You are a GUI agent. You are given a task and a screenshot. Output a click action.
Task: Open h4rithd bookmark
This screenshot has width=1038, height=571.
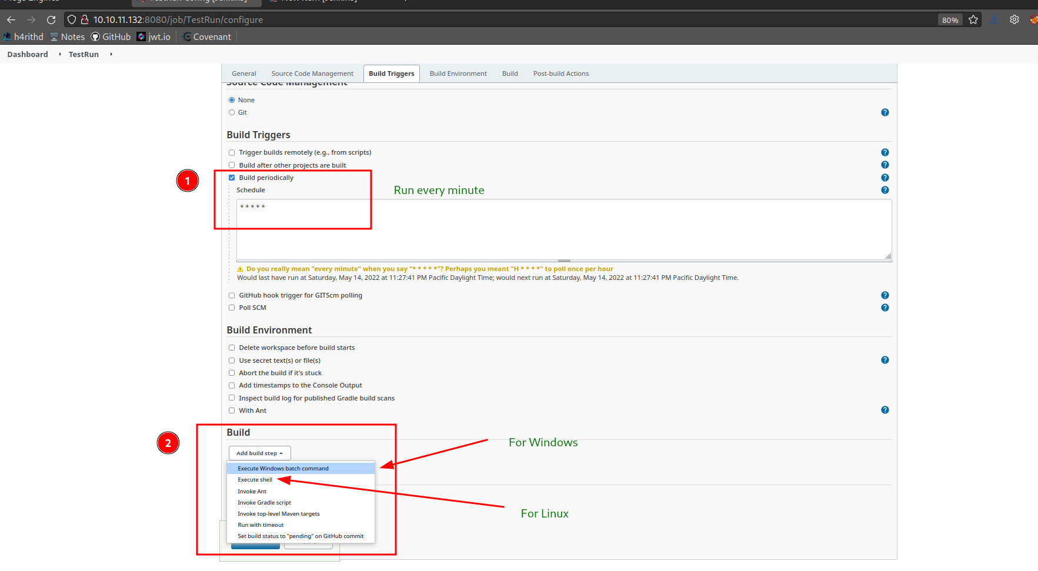(24, 36)
